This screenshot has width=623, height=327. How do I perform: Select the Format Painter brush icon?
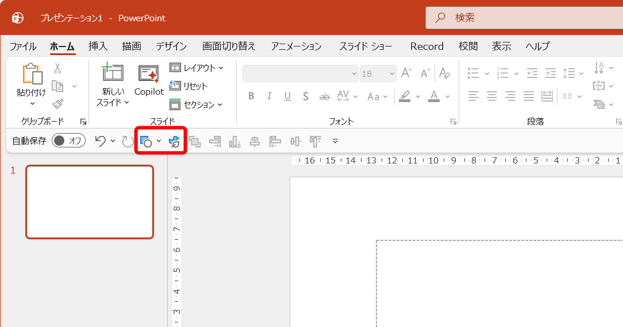coord(57,104)
